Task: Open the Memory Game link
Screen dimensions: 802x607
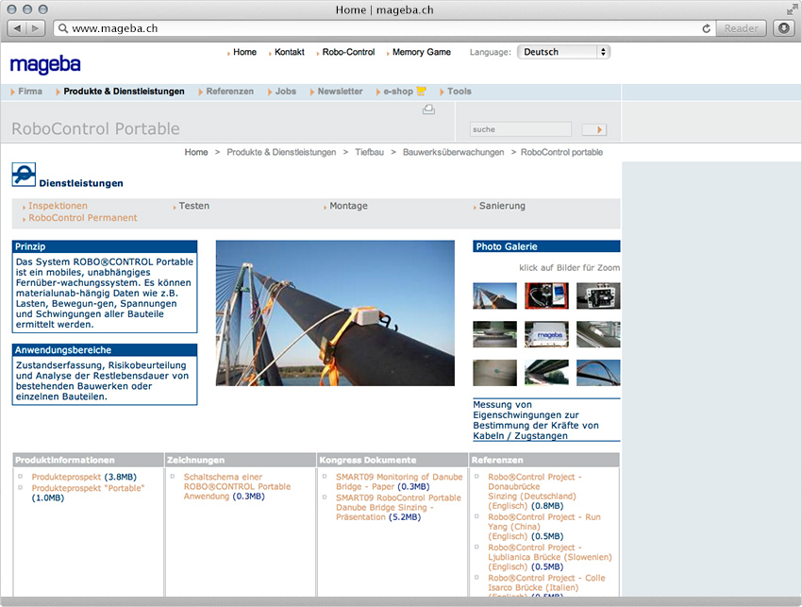Action: pyautogui.click(x=422, y=52)
